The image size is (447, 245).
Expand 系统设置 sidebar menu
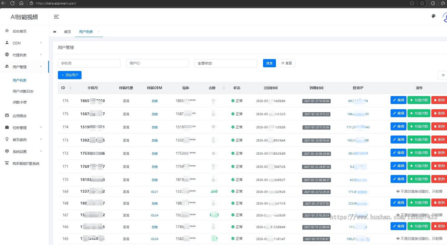pos(24,152)
